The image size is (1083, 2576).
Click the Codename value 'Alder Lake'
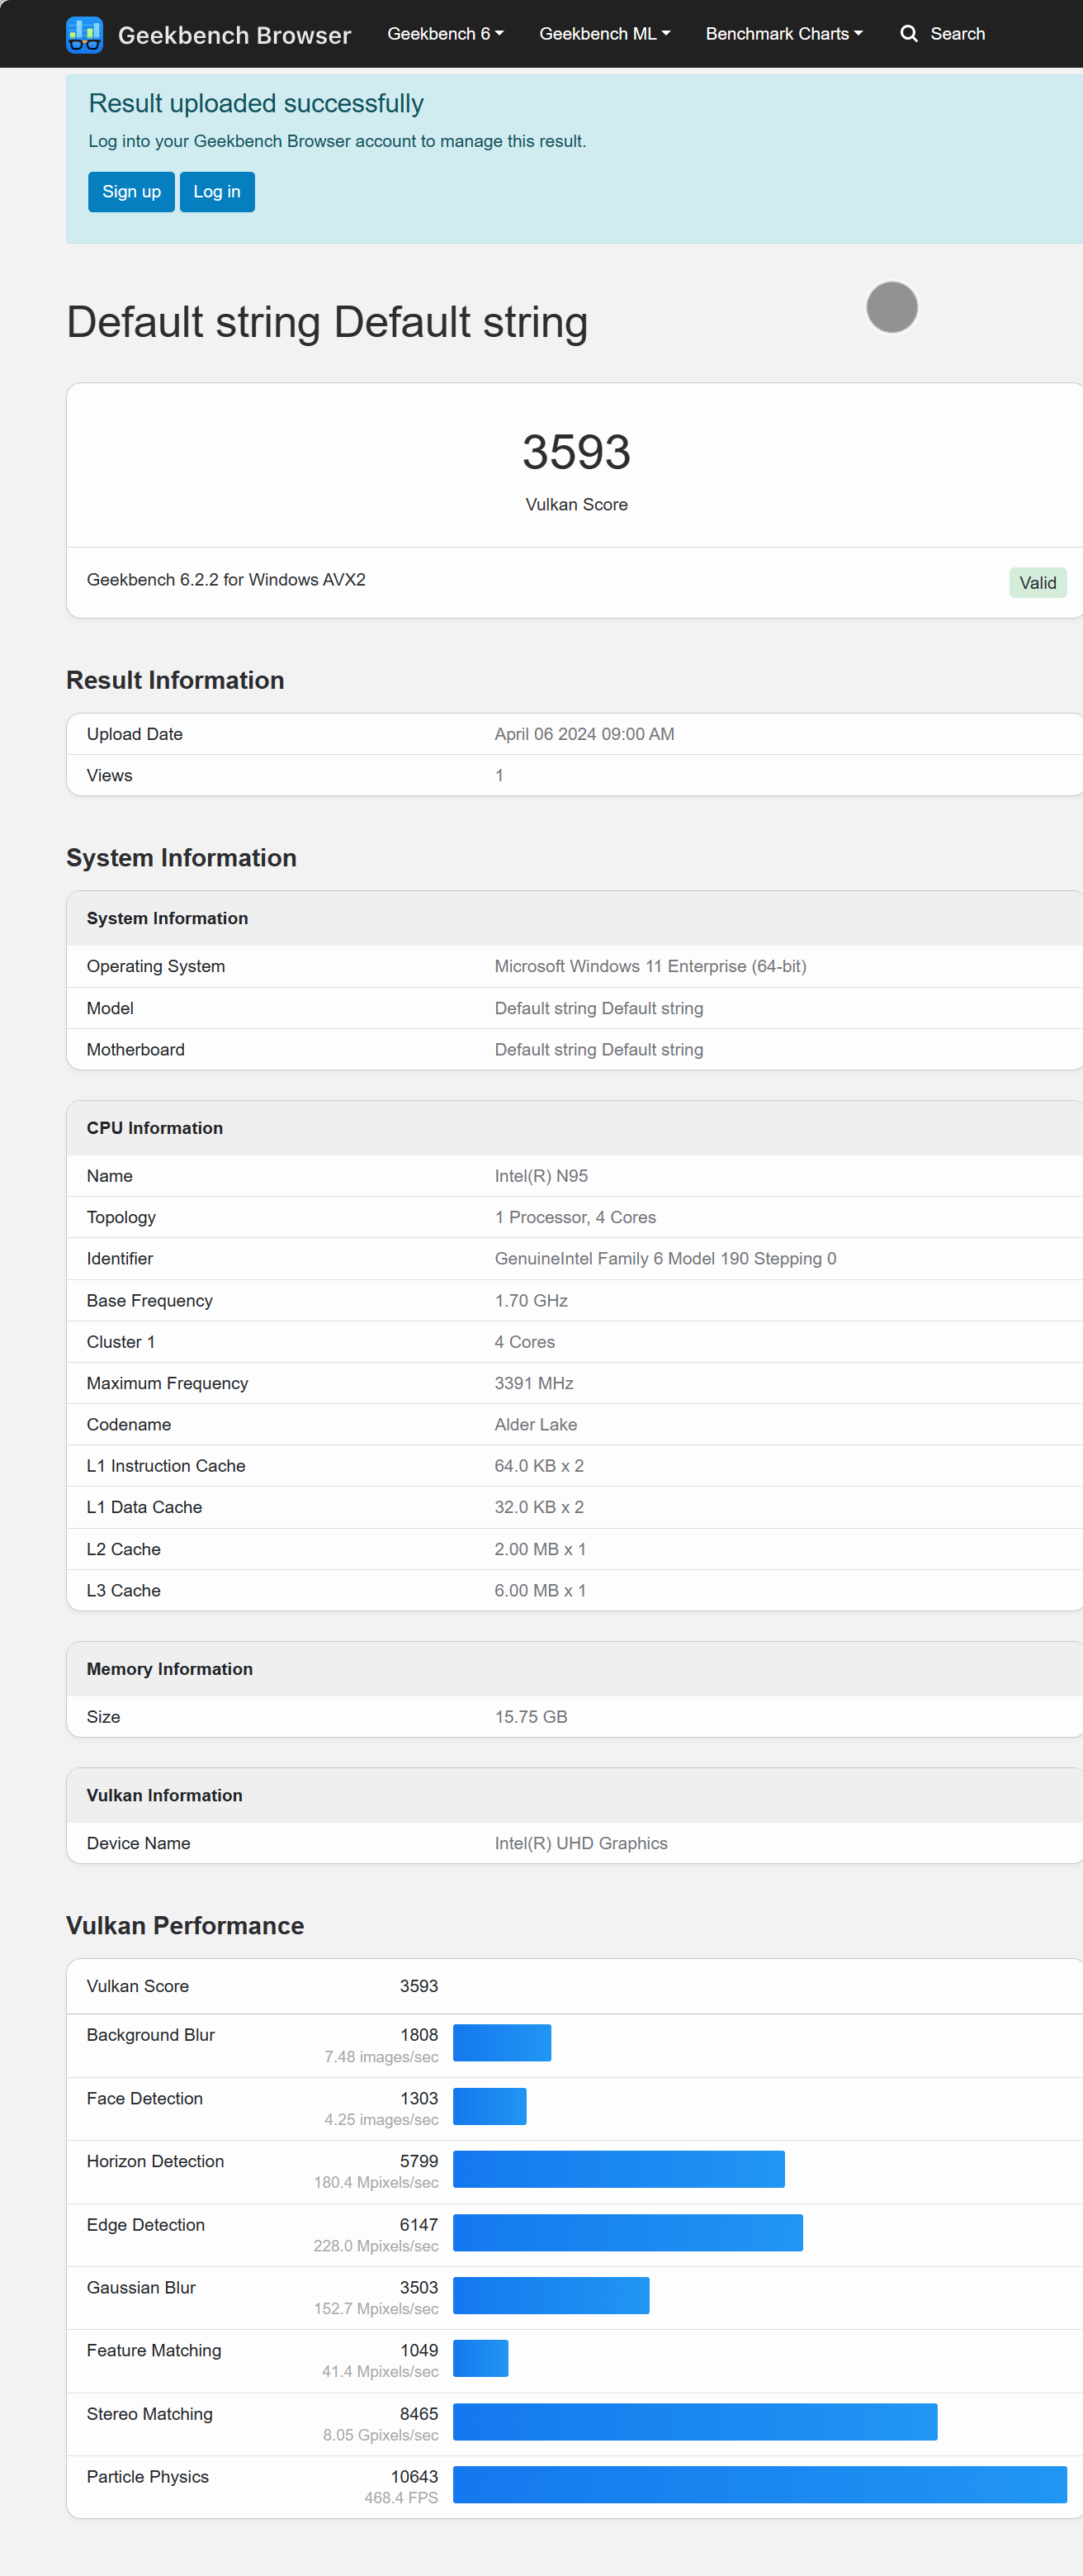(x=536, y=1425)
